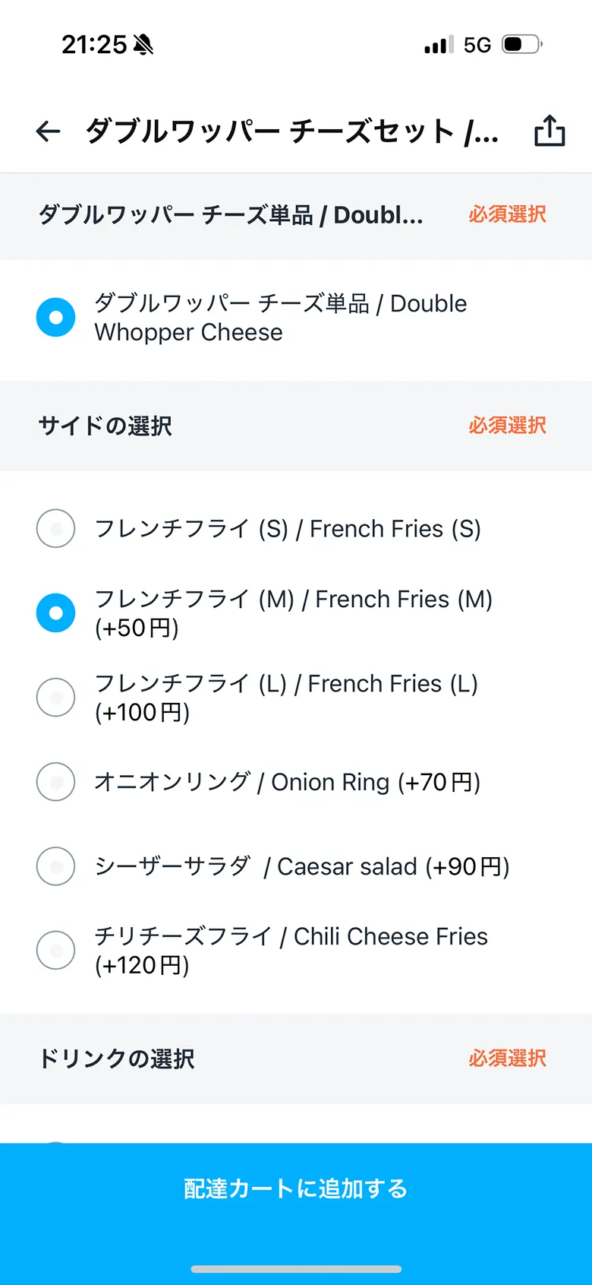Choose French Fries (L) +100円 radio

pyautogui.click(x=56, y=697)
